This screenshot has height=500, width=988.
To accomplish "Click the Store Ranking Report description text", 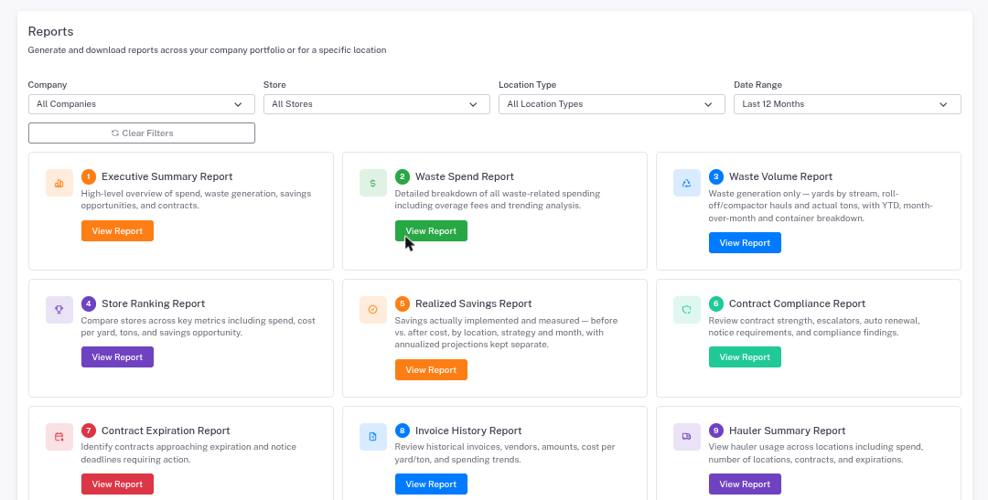I will [199, 327].
